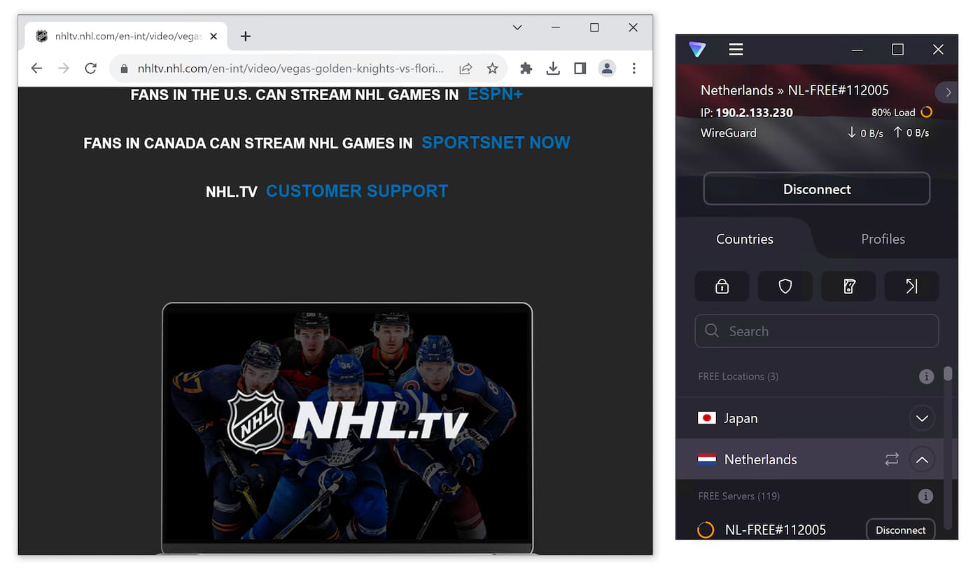The image size is (980, 575).
Task: Click the VPN server list scrollbar
Action: [948, 373]
